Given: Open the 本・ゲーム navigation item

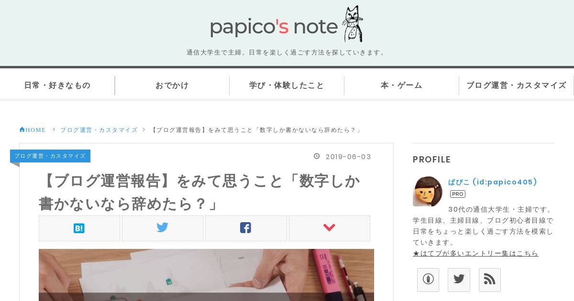Looking at the screenshot, I should click(x=401, y=86).
